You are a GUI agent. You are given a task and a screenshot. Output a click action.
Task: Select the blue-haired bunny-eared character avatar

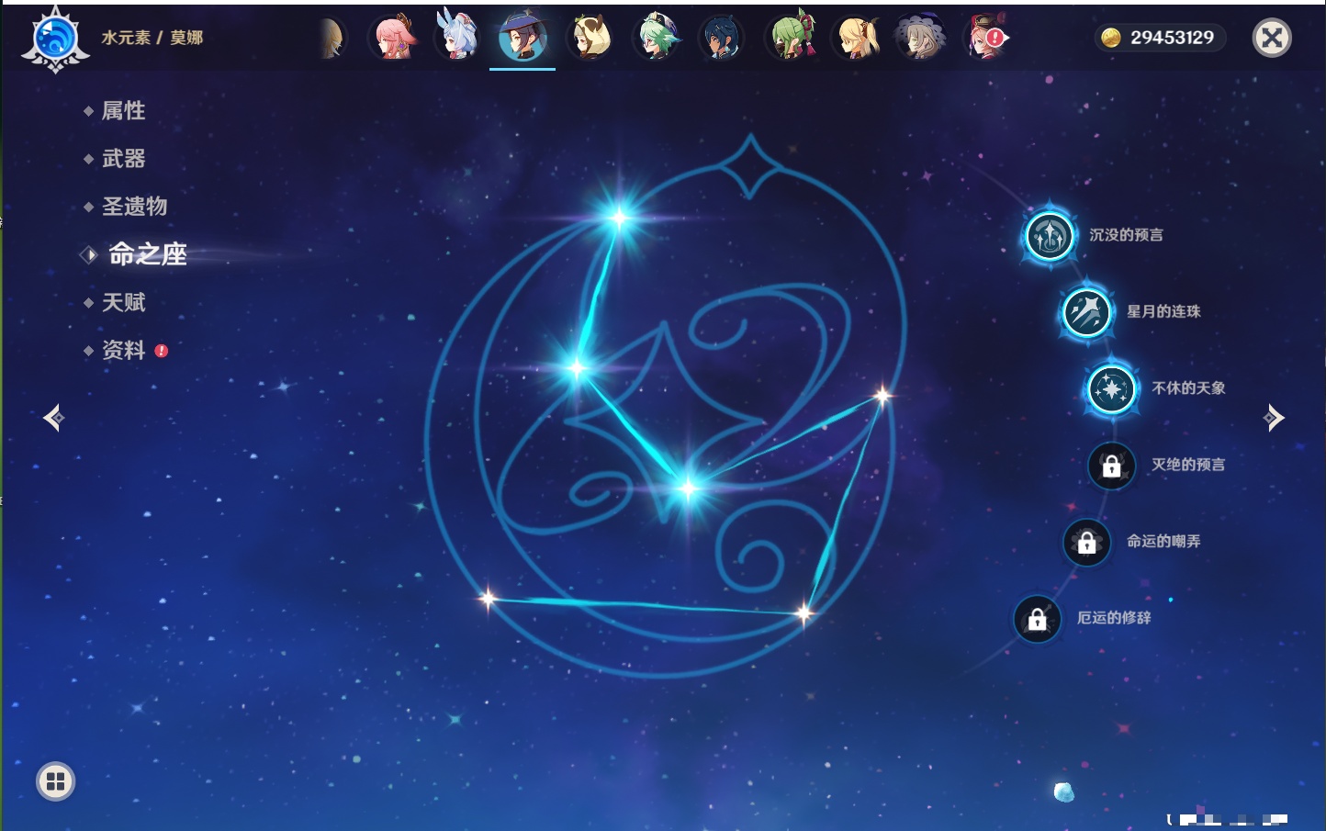(x=457, y=38)
